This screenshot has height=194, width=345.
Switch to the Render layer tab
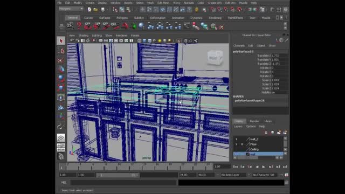pyautogui.click(x=254, y=121)
